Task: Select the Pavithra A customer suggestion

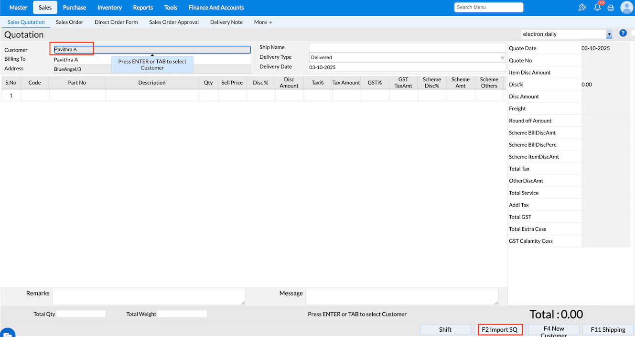Action: click(x=66, y=60)
